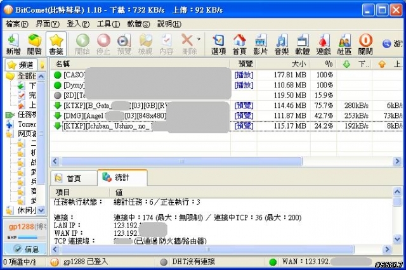Open the 影片 (Video) toolbar icon

261,44
